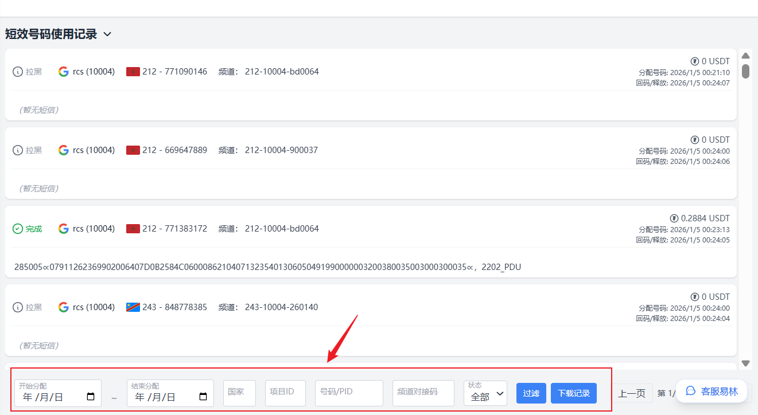The image size is (758, 415).
Task: Focus the 国家 country input field
Action: pos(239,393)
